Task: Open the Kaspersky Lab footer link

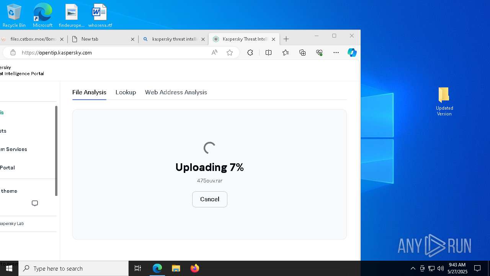Action: pos(12,223)
